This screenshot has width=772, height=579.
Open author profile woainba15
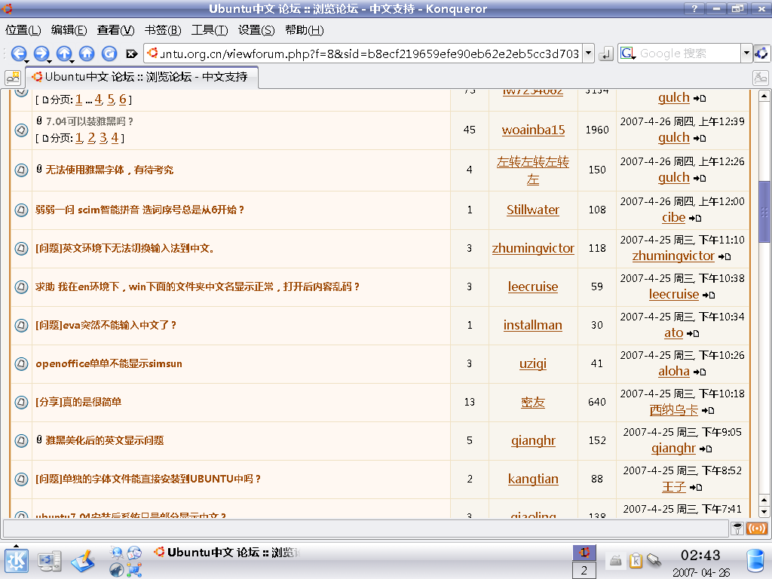coord(533,130)
